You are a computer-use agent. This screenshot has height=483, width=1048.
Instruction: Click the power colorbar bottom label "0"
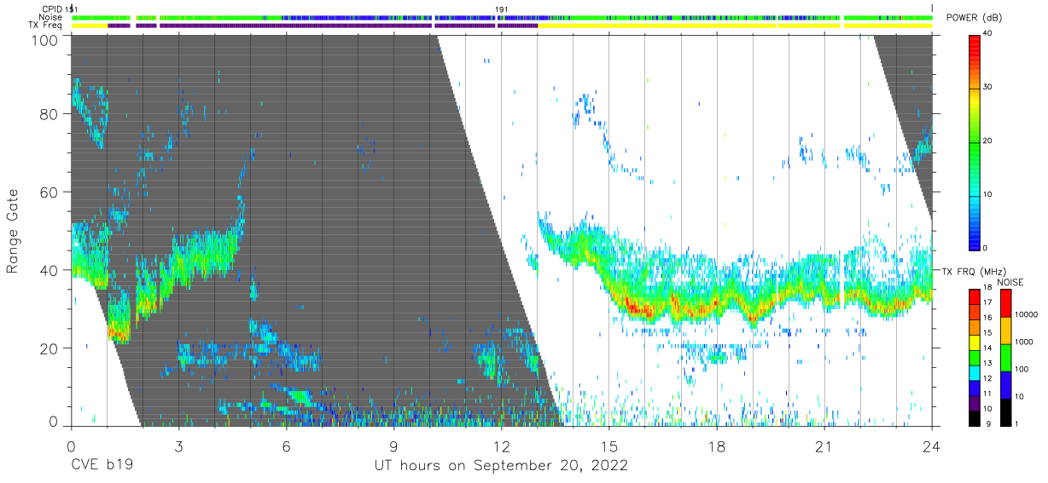[x=987, y=248]
